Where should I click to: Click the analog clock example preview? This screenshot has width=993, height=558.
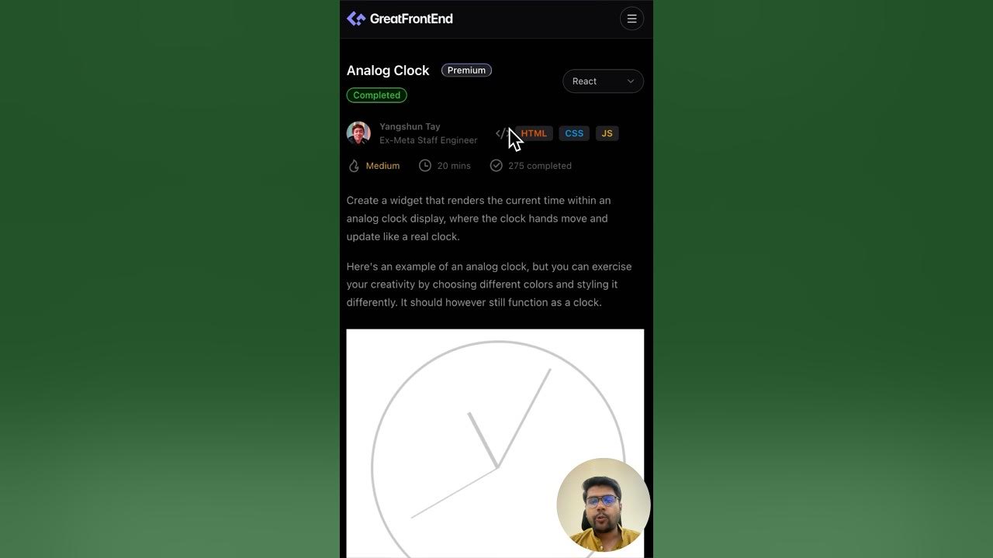[x=495, y=443]
